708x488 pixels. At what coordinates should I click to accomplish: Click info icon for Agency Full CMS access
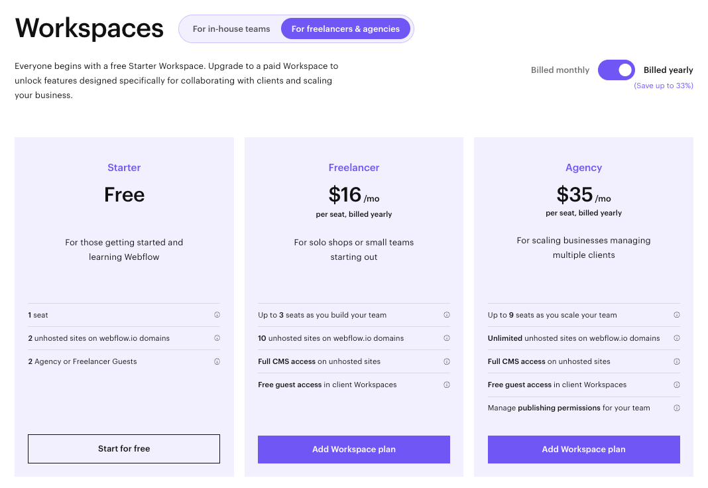[677, 361]
